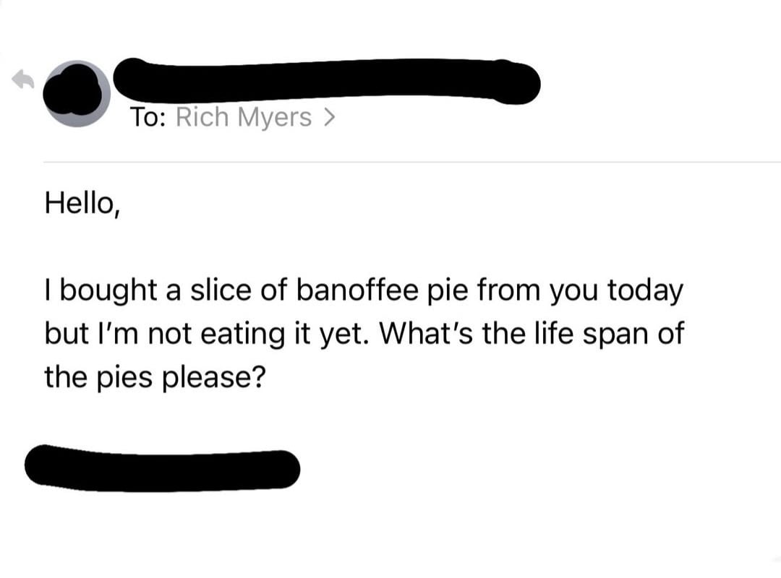Tap the sender's blacked-out avatar circle
The width and height of the screenshot is (781, 578).
tap(77, 94)
